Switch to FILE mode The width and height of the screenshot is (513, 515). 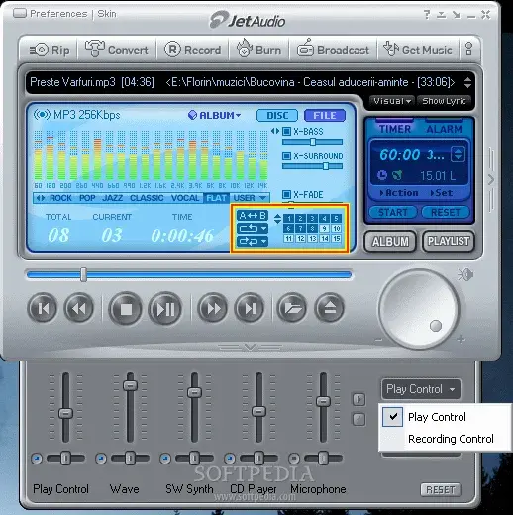point(325,115)
